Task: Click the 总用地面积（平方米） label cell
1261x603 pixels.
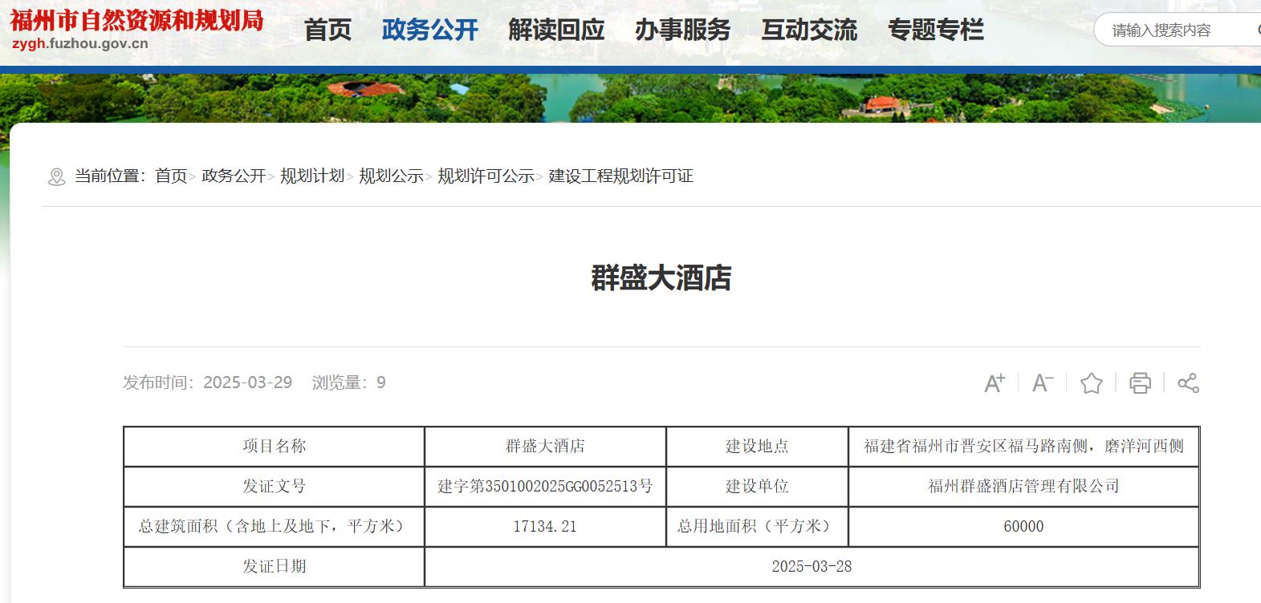Action: [x=757, y=527]
